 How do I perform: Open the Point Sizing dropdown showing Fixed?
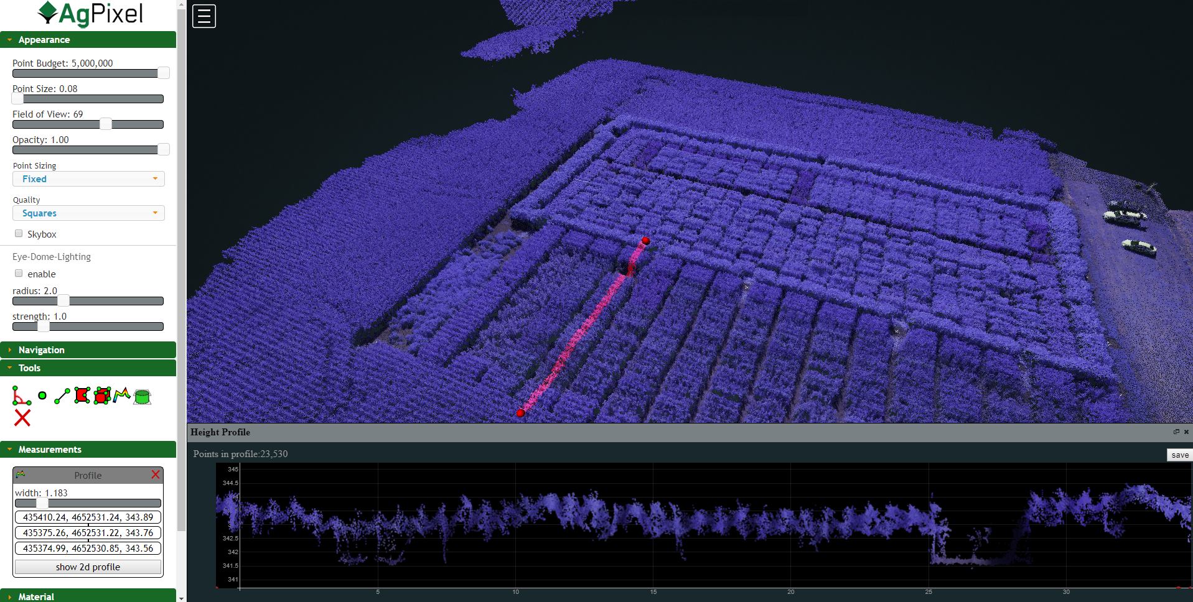pos(88,179)
